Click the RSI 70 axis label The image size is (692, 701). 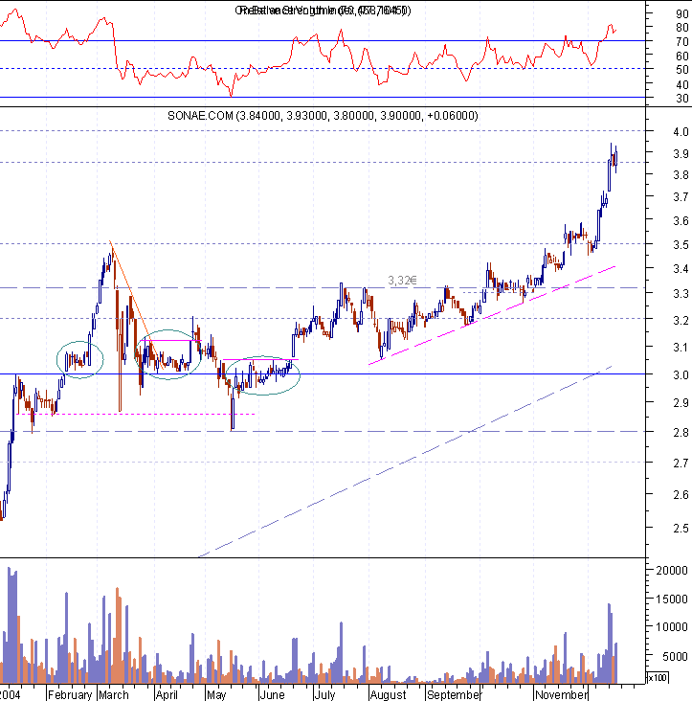(682, 42)
